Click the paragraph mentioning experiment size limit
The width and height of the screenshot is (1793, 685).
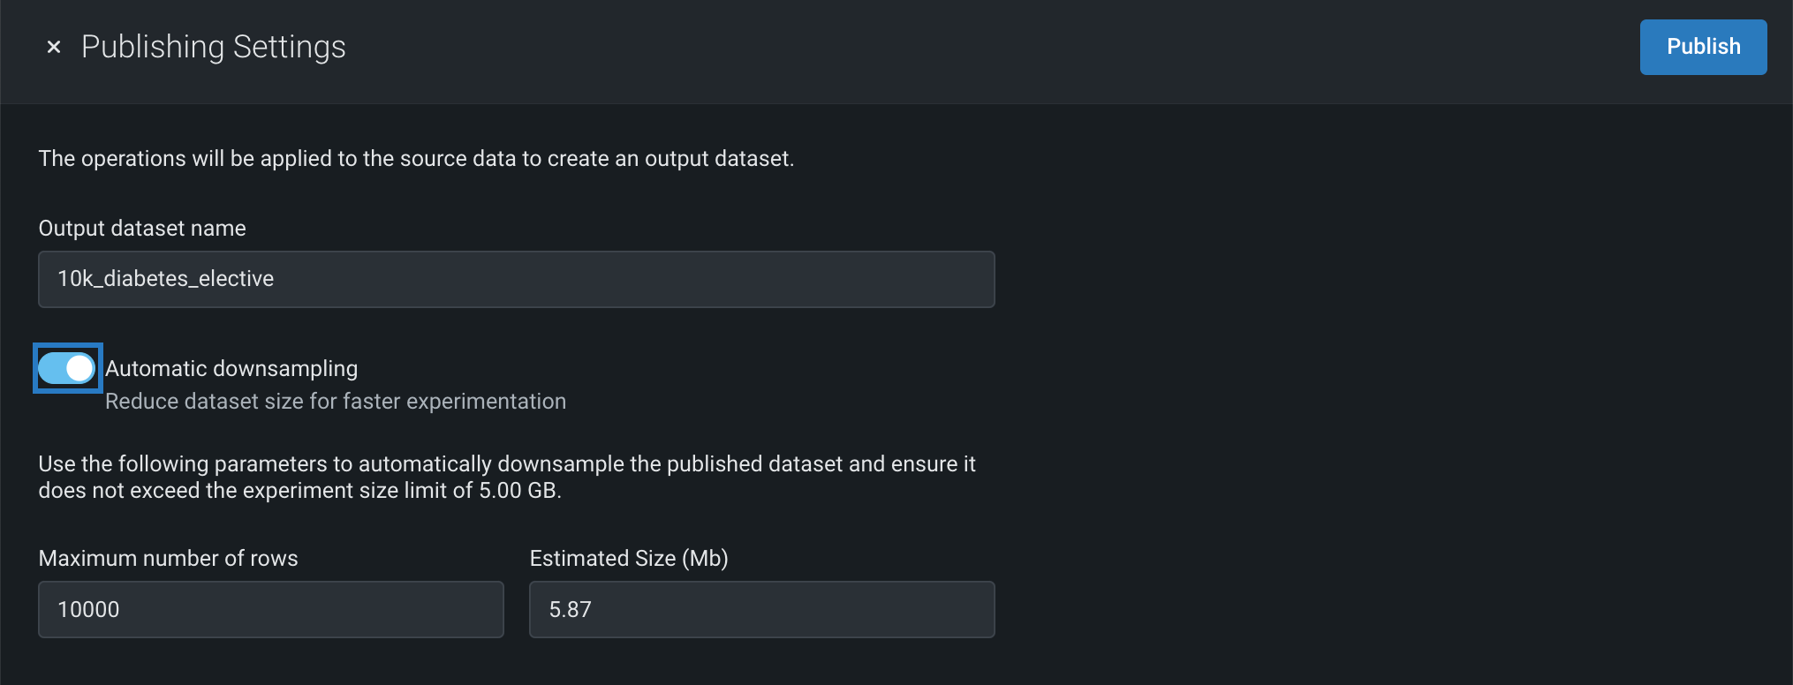tap(506, 477)
